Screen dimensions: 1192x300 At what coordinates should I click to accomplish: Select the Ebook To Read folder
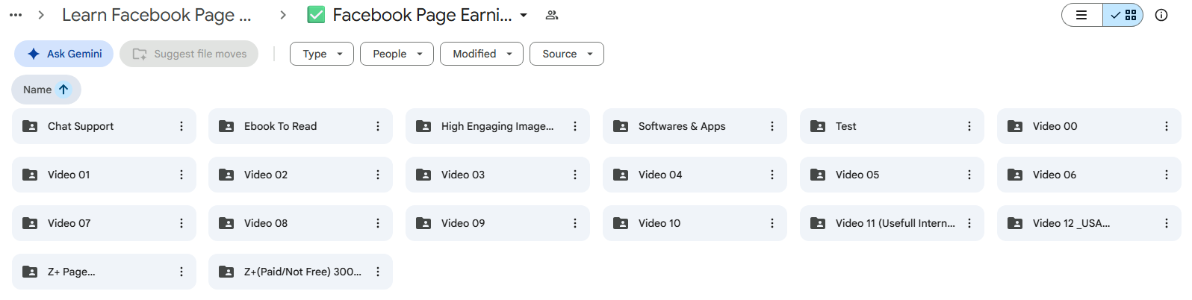(x=300, y=126)
